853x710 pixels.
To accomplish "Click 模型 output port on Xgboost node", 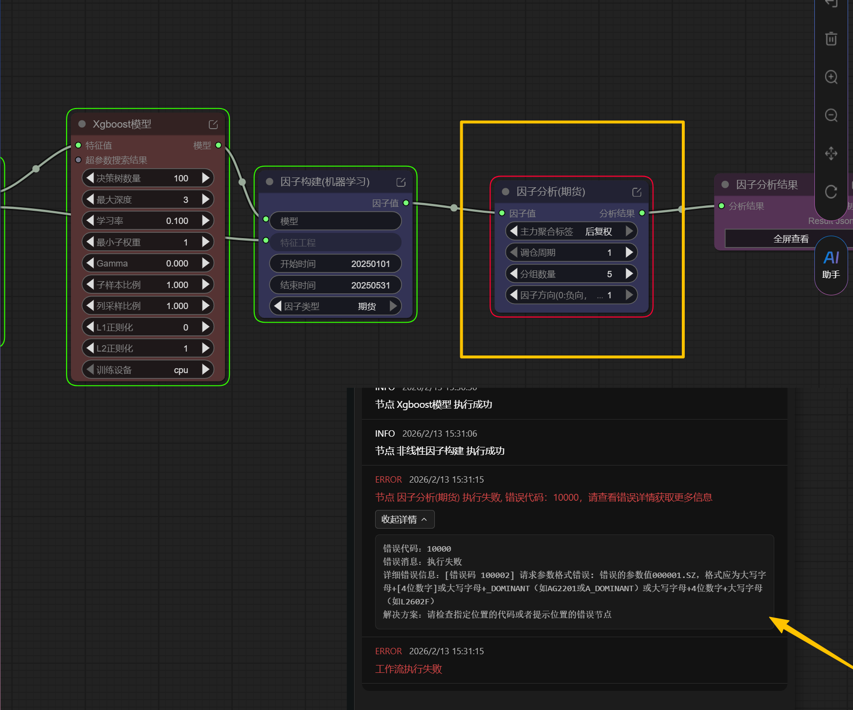I will (x=219, y=145).
